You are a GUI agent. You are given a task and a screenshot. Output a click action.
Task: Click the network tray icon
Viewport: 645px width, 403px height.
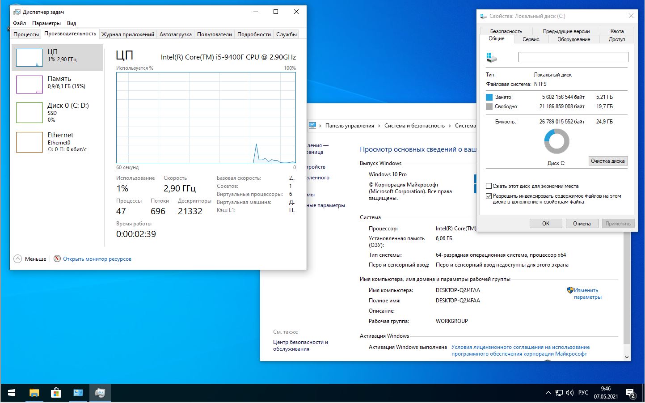tap(559, 393)
